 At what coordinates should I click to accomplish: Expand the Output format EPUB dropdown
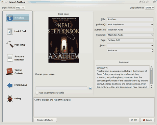[150, 8]
